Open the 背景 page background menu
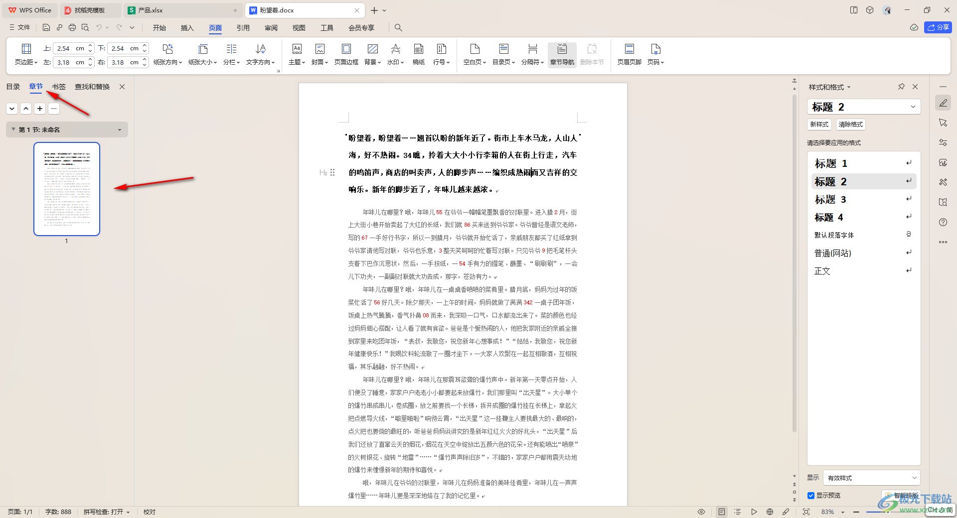 click(372, 54)
